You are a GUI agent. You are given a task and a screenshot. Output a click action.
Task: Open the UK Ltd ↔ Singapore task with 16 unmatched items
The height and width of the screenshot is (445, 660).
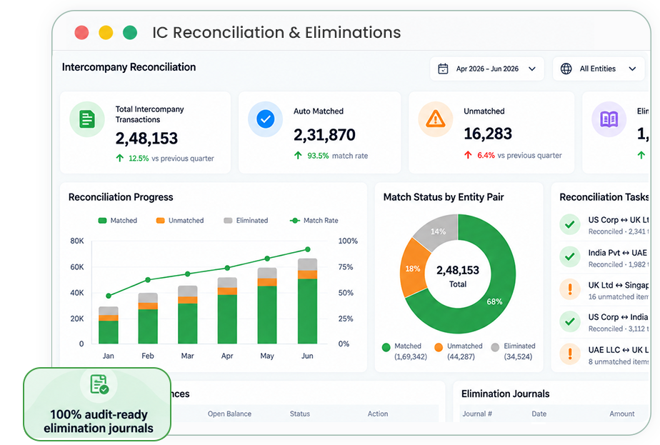(604, 290)
